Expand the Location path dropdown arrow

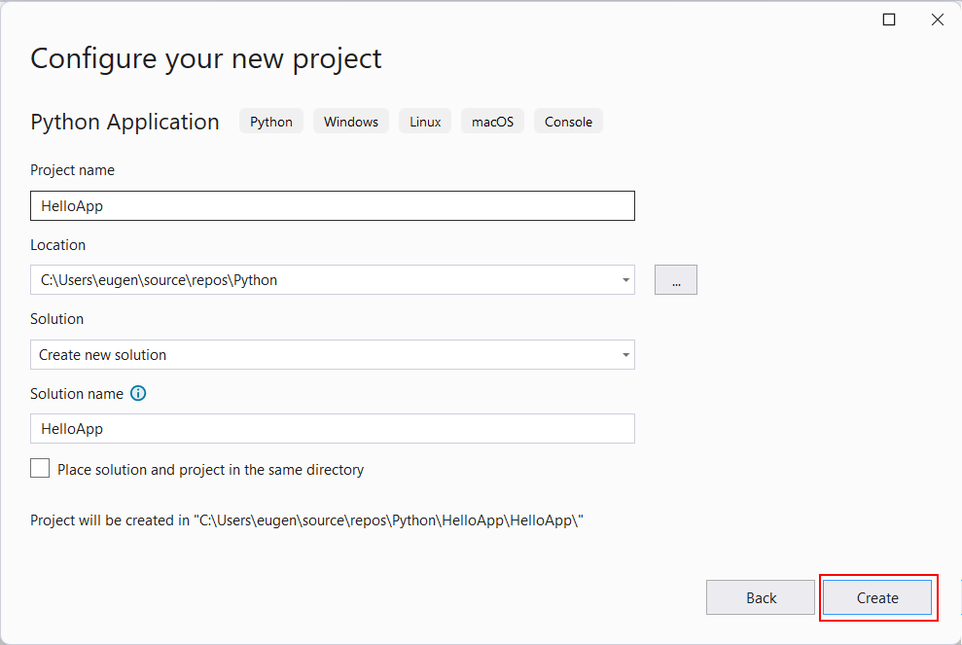pyautogui.click(x=625, y=280)
